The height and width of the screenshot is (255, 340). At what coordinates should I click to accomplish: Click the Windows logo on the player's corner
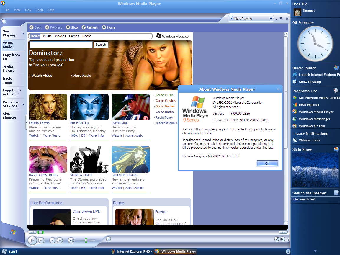pos(13,232)
